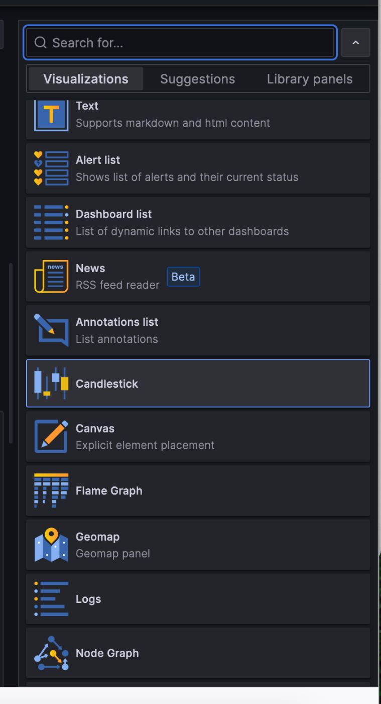Select the Flame Graph title
Image resolution: width=381 pixels, height=704 pixels.
(109, 491)
